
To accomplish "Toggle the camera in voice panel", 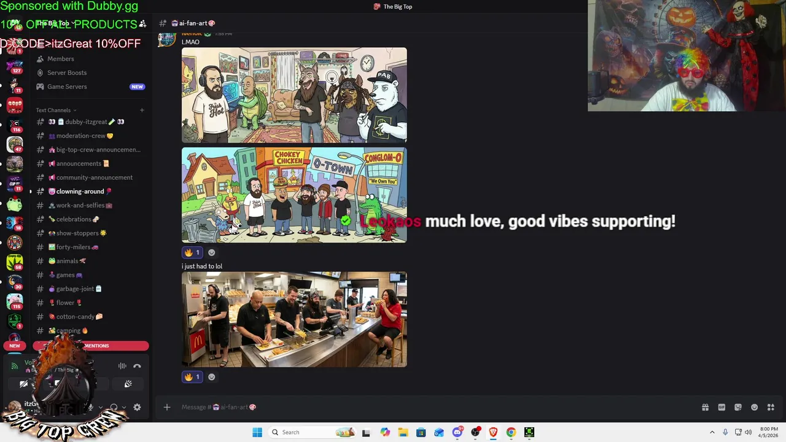I will 24,384.
